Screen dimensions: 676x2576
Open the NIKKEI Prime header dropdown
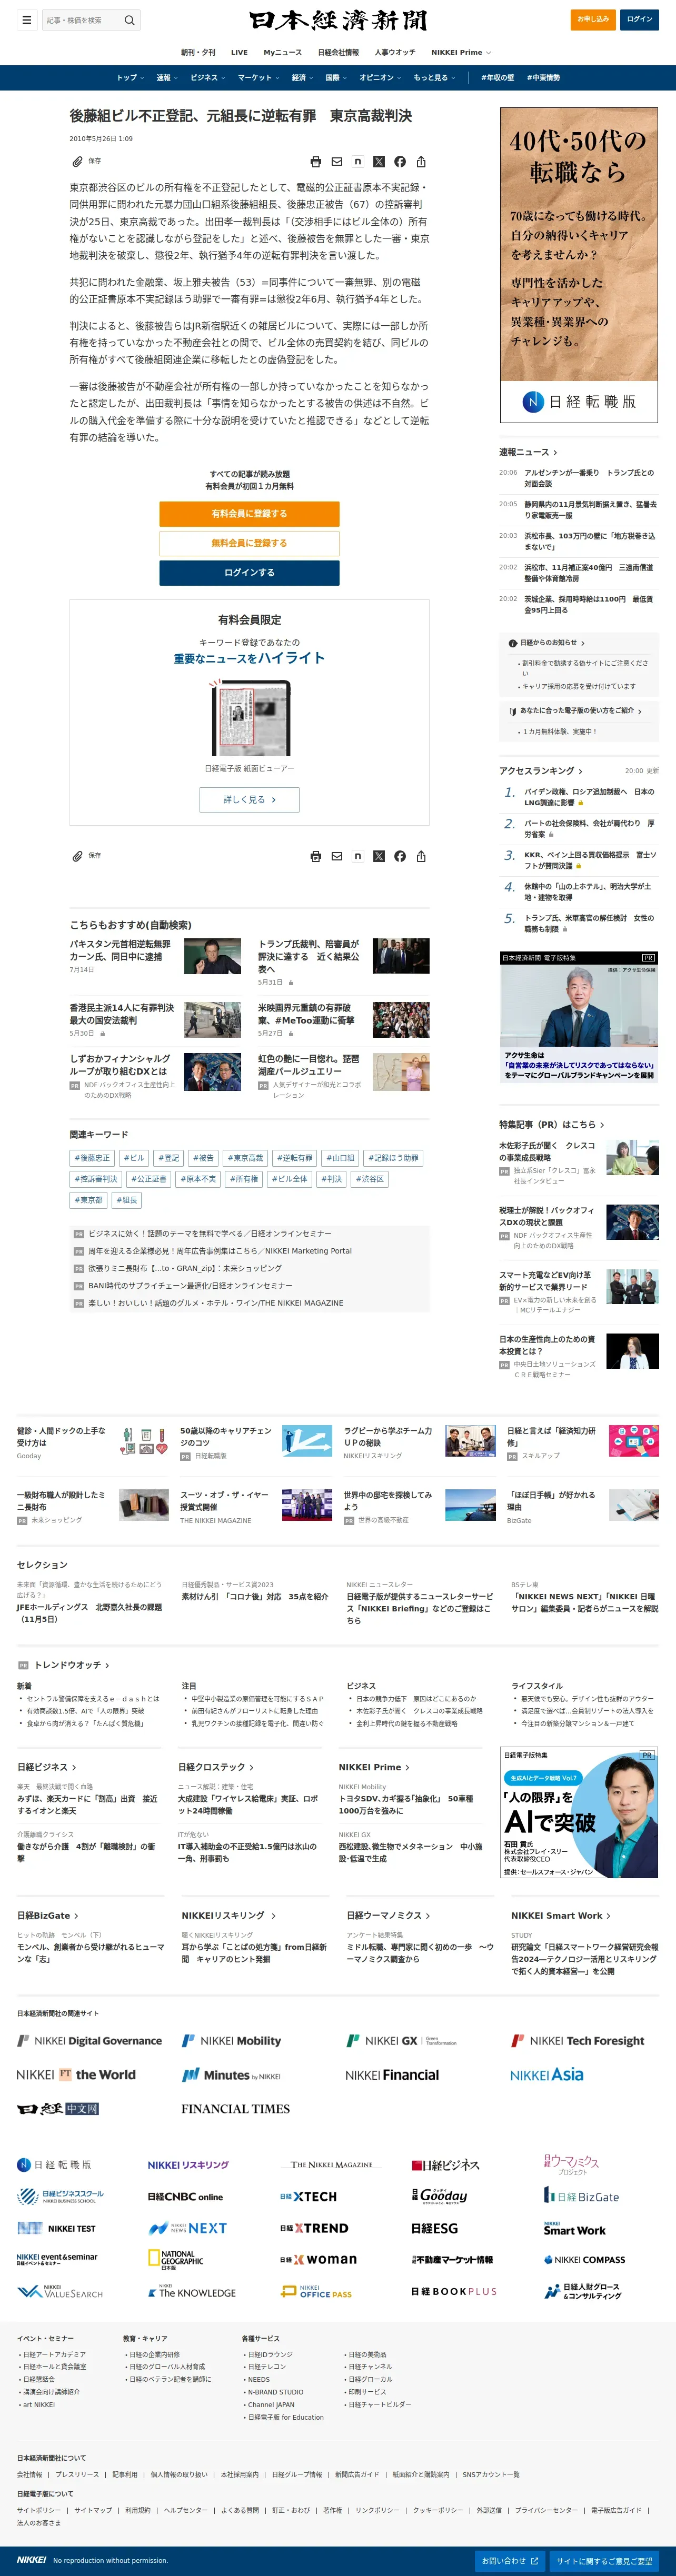(x=461, y=52)
